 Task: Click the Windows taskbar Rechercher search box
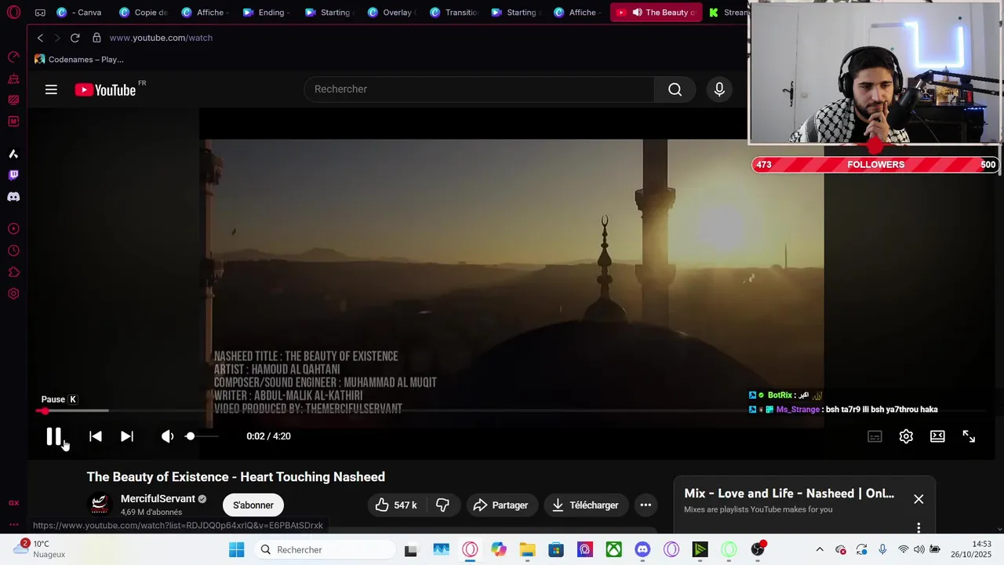pyautogui.click(x=326, y=550)
